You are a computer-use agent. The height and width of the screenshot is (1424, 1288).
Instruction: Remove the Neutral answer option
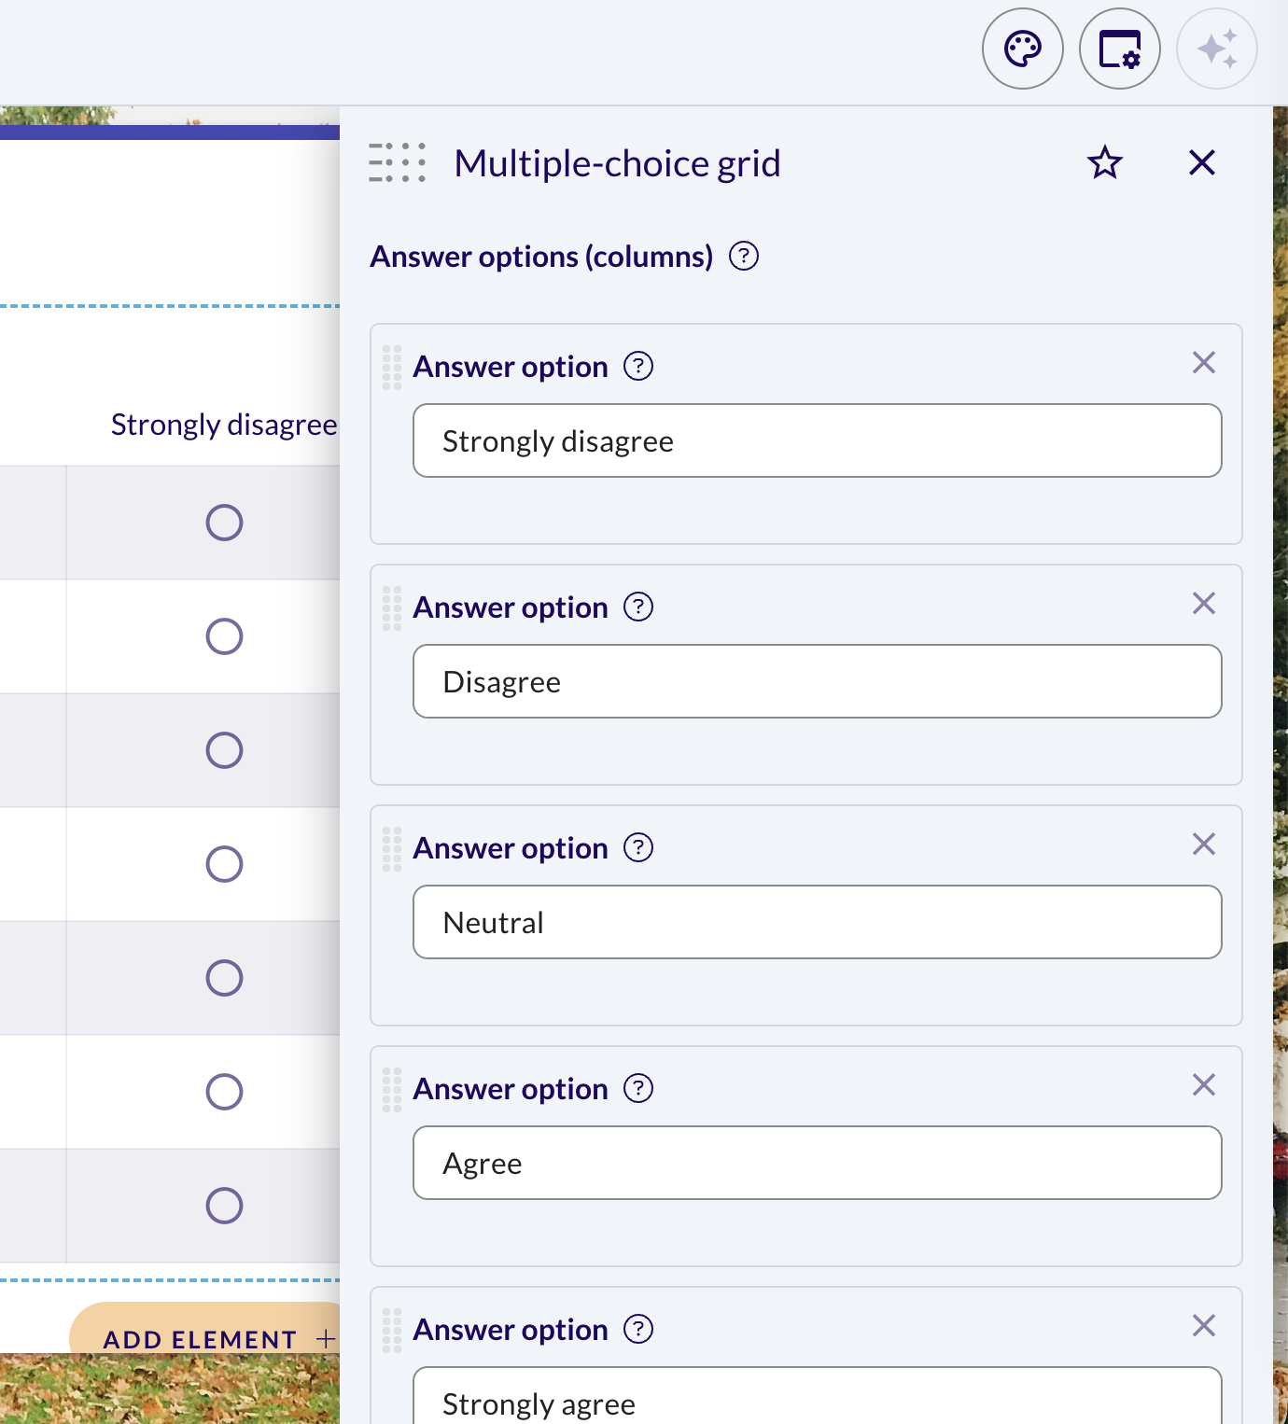click(x=1204, y=845)
